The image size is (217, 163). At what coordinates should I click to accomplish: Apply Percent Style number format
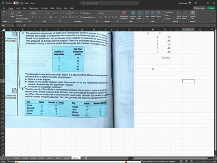[x=105, y=17]
